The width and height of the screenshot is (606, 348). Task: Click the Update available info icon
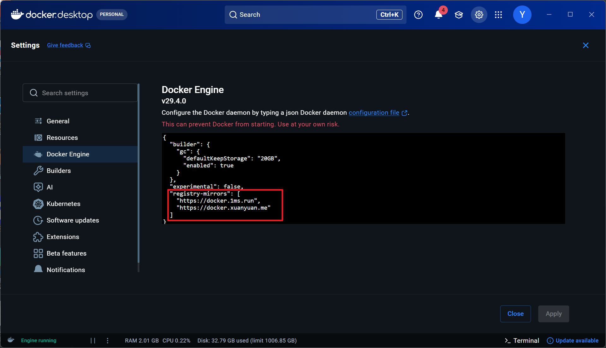coord(550,340)
